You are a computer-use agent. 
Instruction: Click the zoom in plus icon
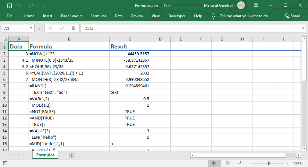[x=287, y=163]
